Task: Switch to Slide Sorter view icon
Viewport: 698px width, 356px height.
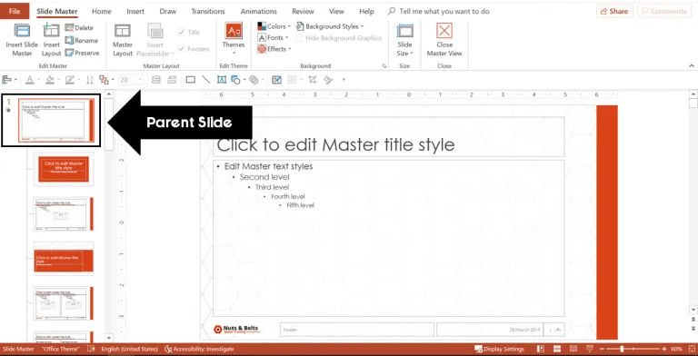Action: (x=557, y=350)
